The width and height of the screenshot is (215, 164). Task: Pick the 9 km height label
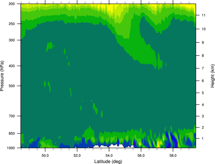click(x=203, y=43)
